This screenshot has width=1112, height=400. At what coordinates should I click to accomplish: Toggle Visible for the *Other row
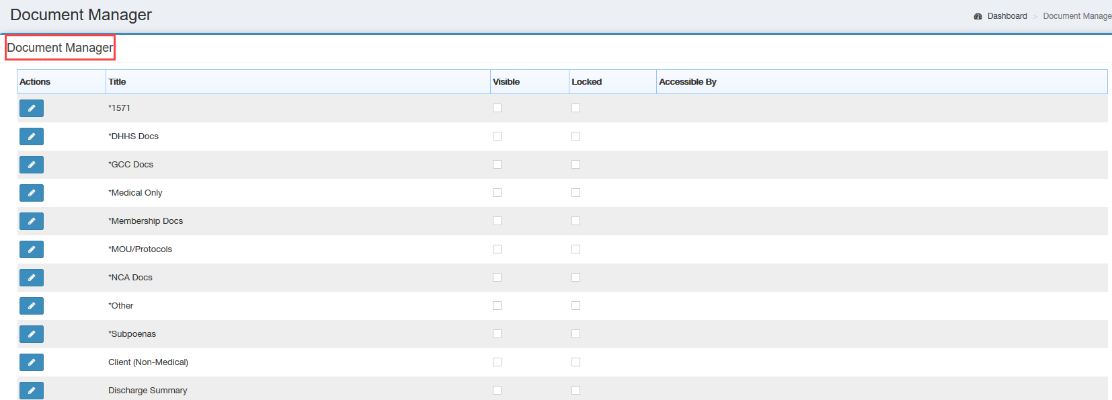pos(498,306)
